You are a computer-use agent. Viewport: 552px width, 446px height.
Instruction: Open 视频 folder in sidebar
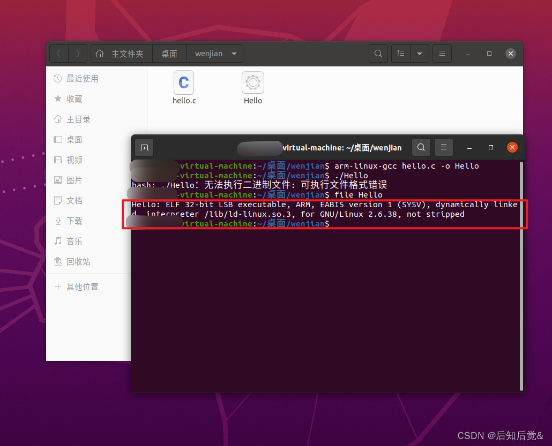[89, 160]
